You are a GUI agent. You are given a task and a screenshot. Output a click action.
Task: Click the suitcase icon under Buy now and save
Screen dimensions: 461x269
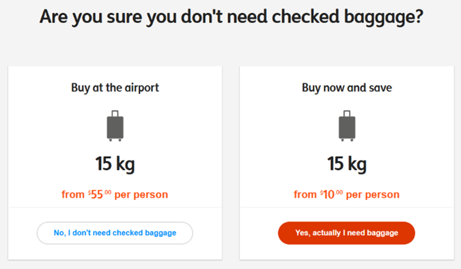[346, 126]
